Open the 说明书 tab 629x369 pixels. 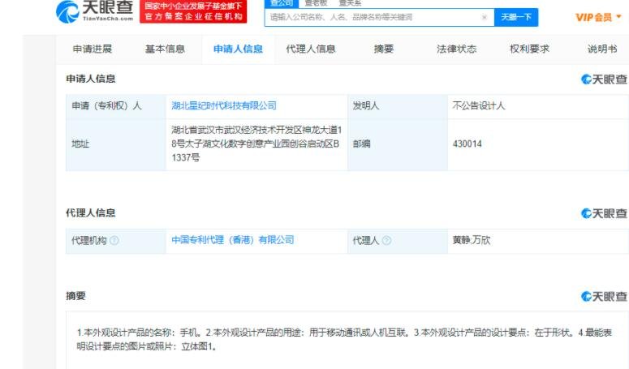602,49
